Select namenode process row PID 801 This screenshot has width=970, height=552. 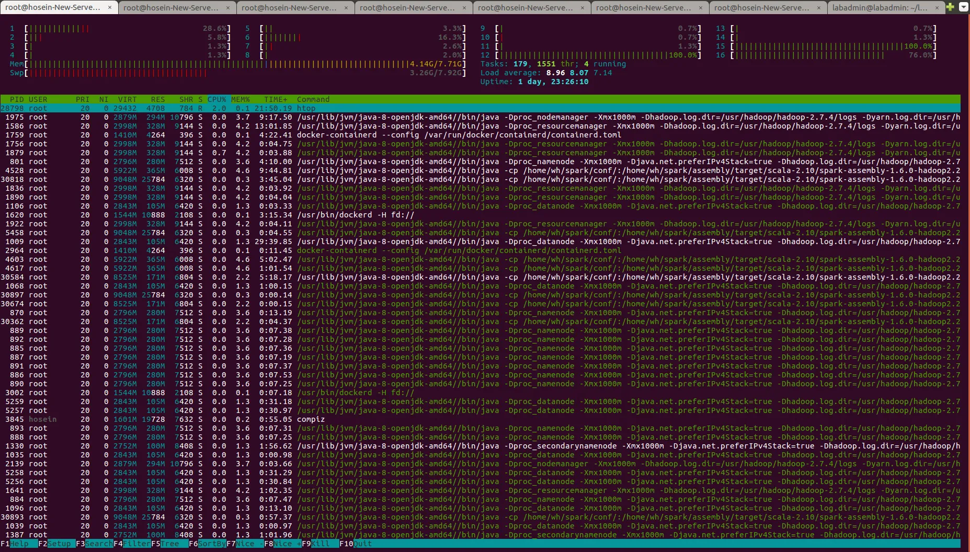click(480, 162)
